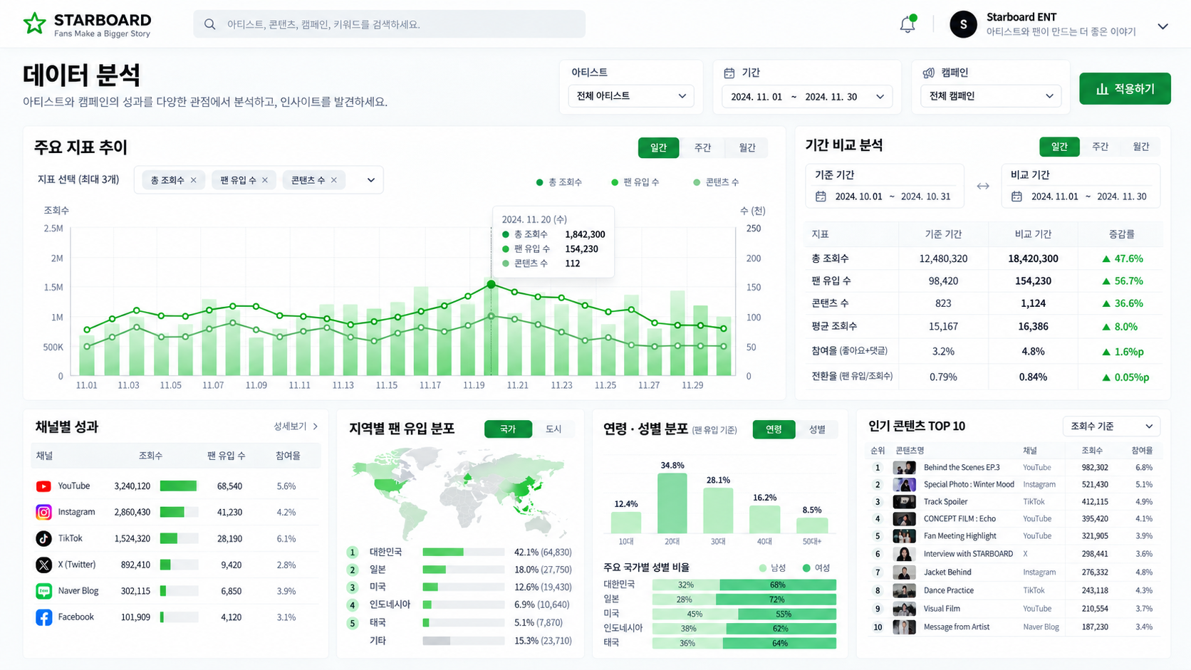The image size is (1191, 670).
Task: Select 국가 view in regional distribution
Action: [508, 429]
